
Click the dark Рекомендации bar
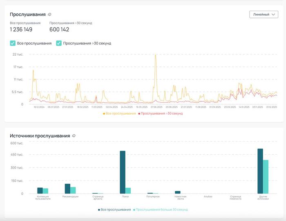[x=67, y=189]
